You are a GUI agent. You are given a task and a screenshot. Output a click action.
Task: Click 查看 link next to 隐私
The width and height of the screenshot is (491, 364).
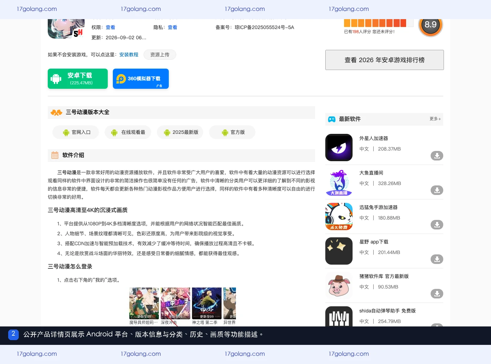click(173, 27)
